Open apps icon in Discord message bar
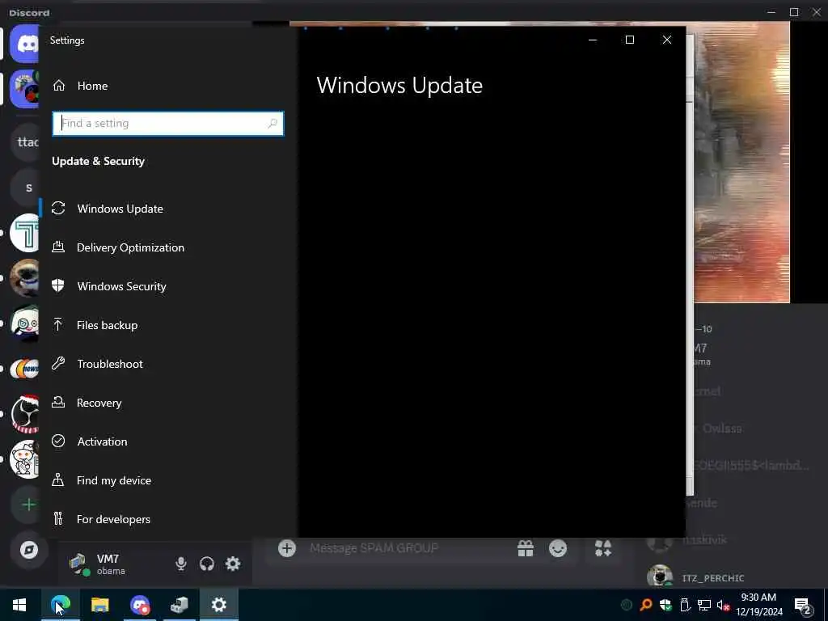The height and width of the screenshot is (621, 828). point(603,549)
